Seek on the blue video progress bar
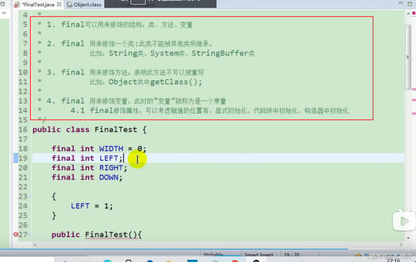Image resolution: width=416 pixels, height=262 pixels. click(174, 249)
